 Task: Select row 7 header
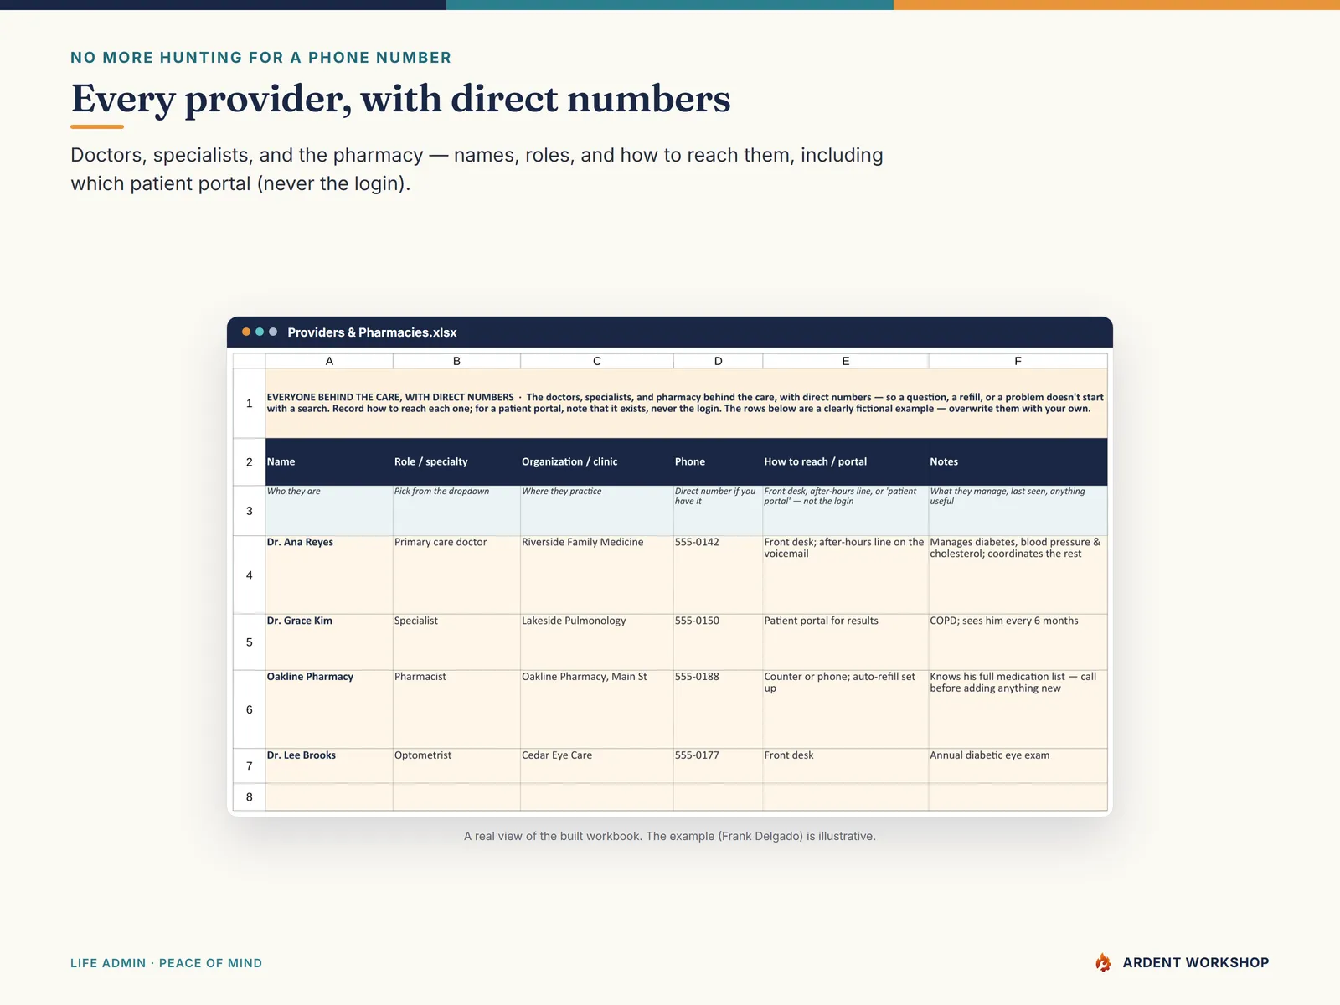249,765
